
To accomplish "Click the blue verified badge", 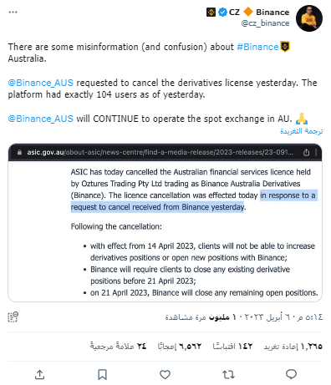I will coord(222,13).
